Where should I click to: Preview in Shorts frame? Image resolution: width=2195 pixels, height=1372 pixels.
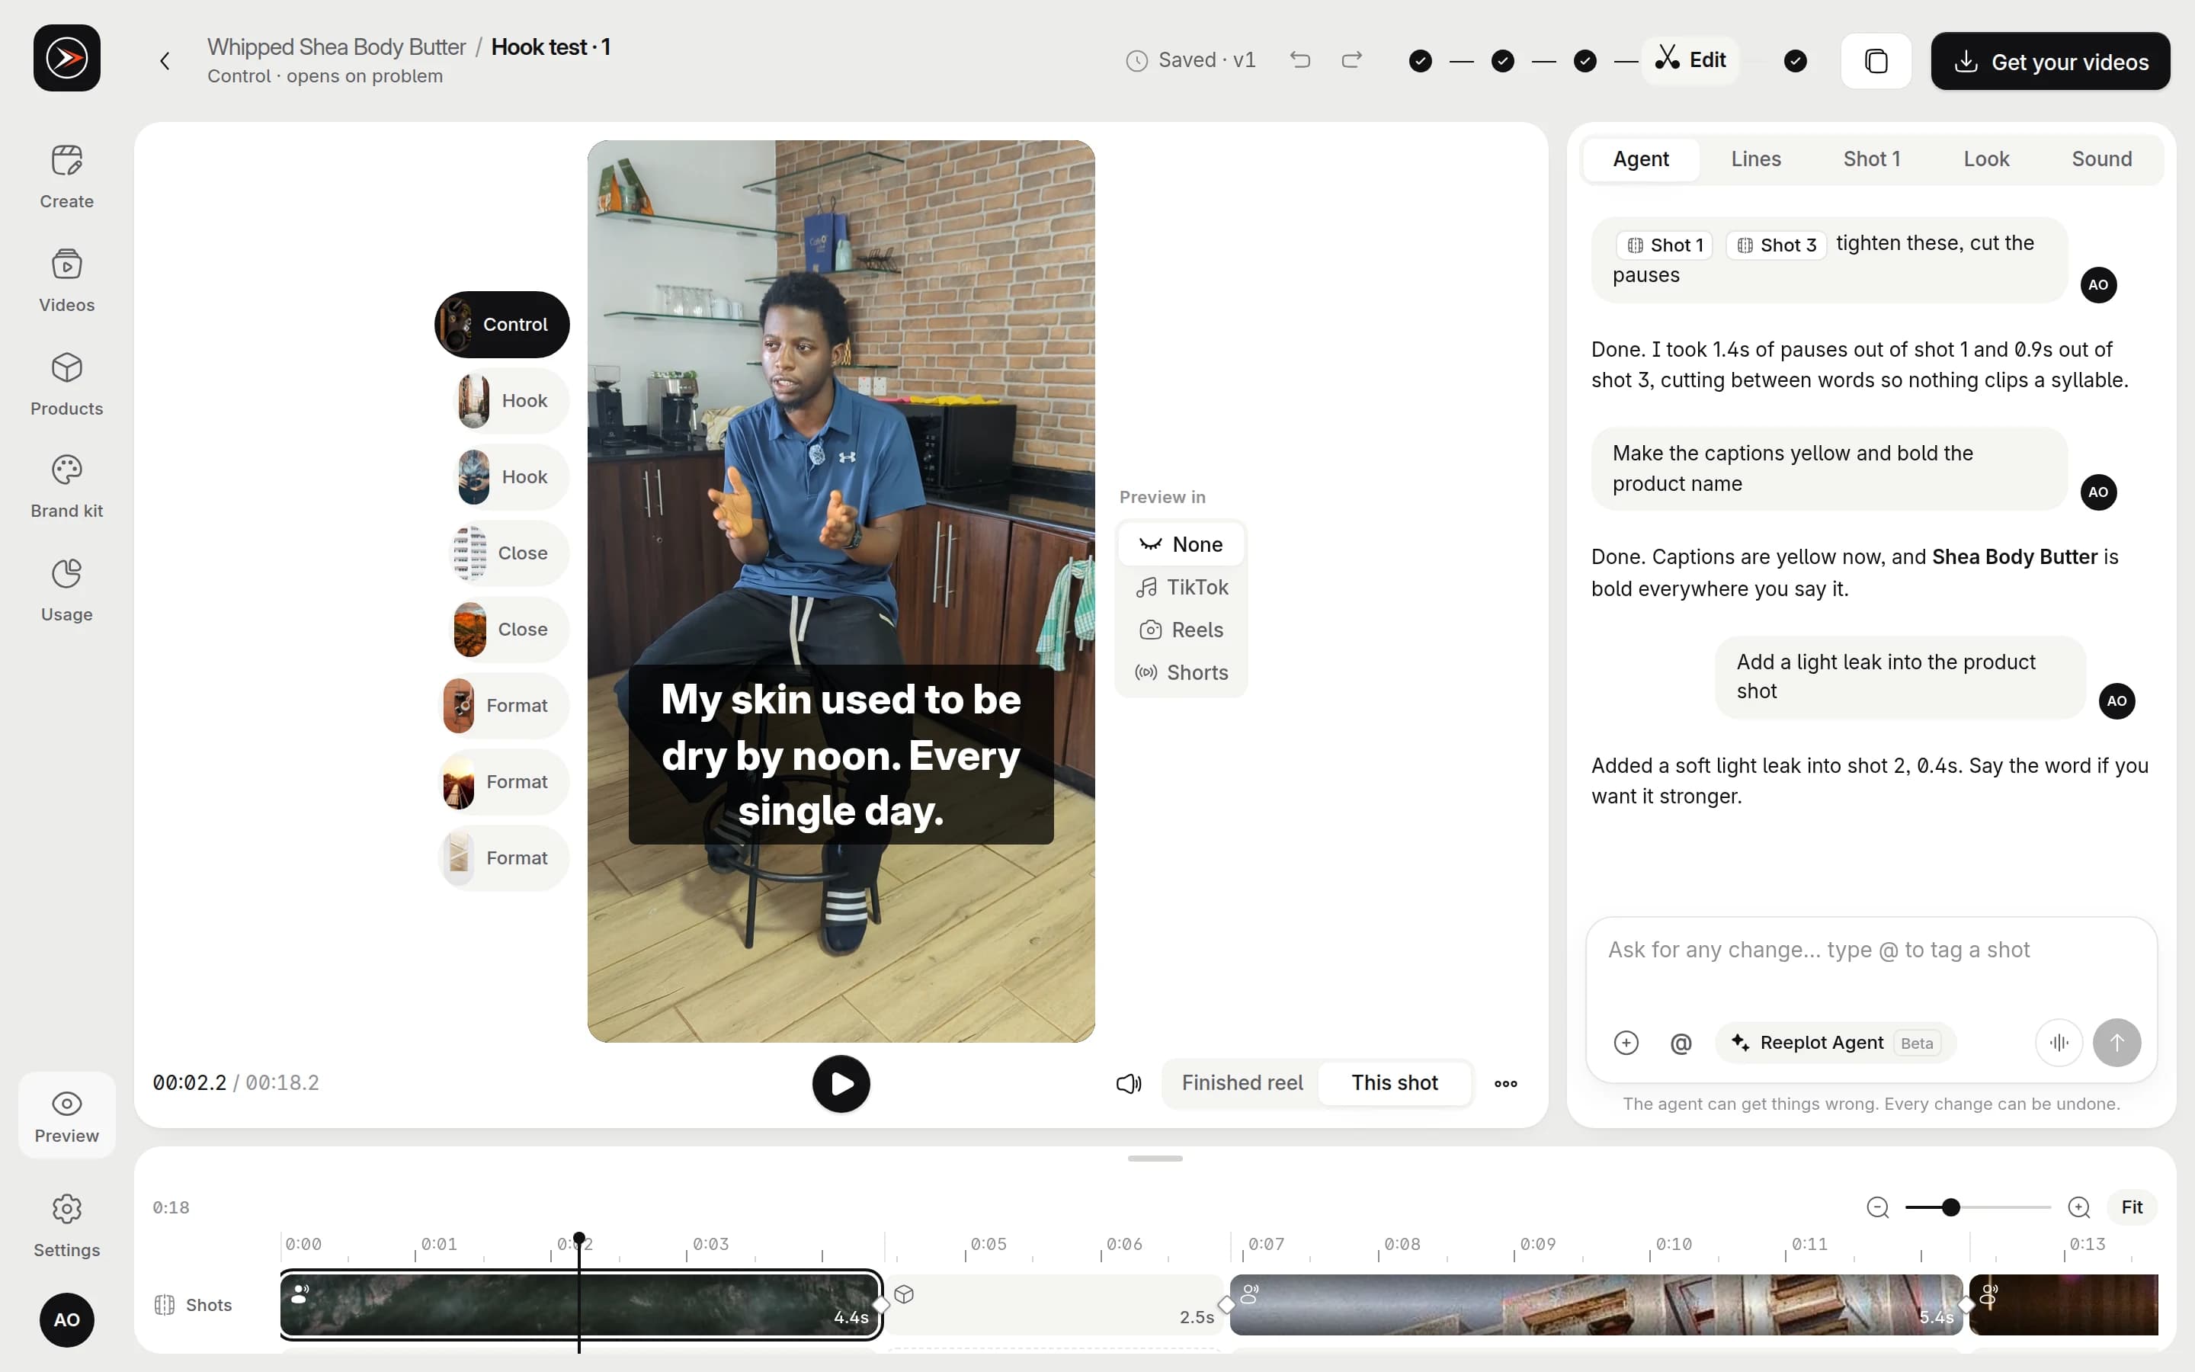(x=1181, y=672)
